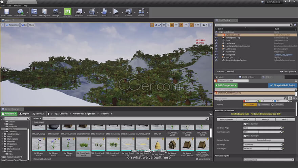Click the Import button

point(24,114)
